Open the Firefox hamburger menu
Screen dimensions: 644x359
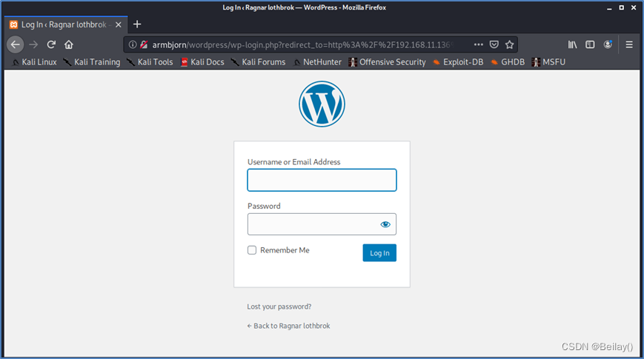(629, 44)
